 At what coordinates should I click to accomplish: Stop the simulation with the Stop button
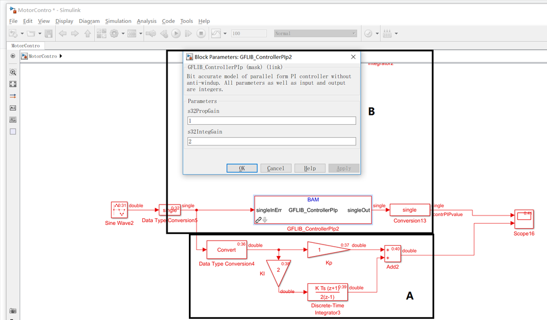201,33
